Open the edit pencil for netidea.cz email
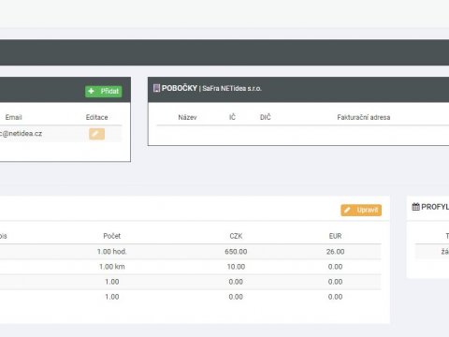Screen dimensions: 449x337 96,134
